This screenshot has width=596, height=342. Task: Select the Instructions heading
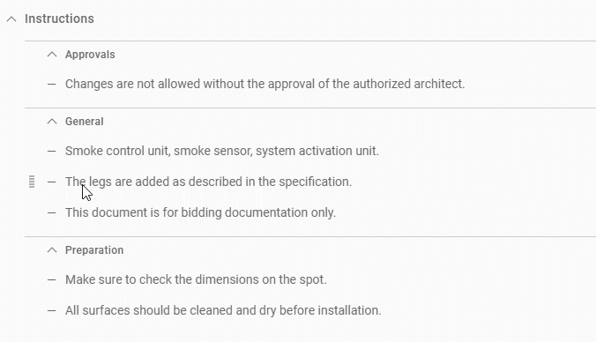[x=59, y=19]
